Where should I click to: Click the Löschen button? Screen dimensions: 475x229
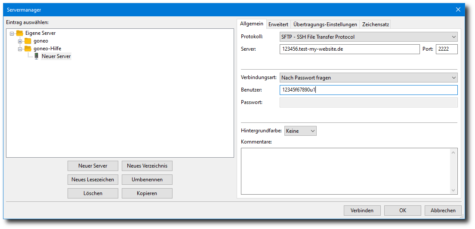point(93,193)
